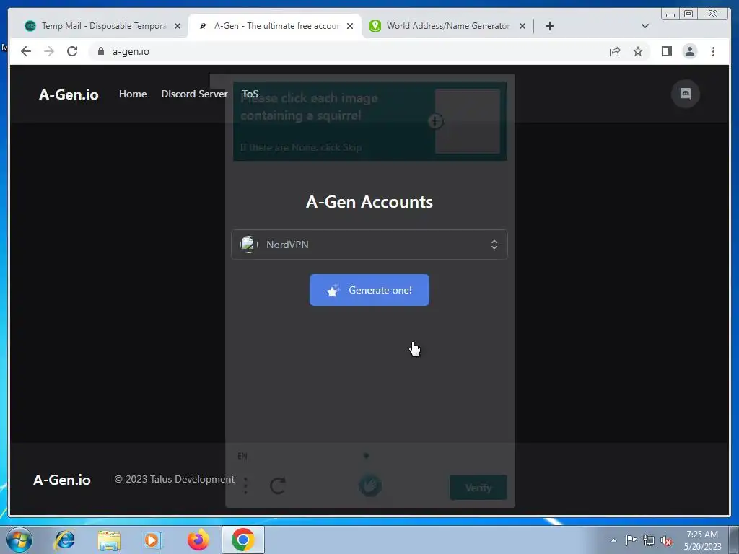Click the Discord icon in the header
Screen dimensions: 739x554
686,94
